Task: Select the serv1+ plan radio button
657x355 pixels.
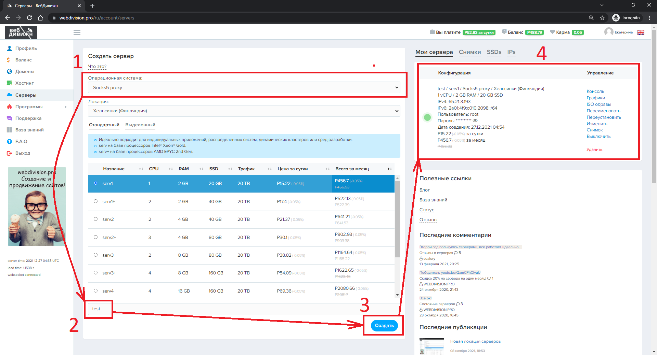Action: point(95,201)
